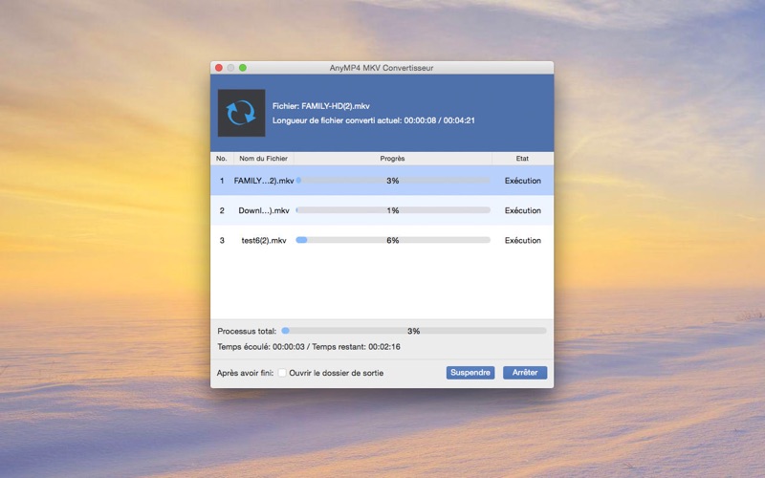Click the Processus total progress bar
This screenshot has width=765, height=478.
(414, 331)
